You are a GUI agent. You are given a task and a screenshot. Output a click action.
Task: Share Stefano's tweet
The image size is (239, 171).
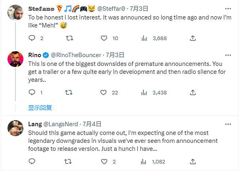[x=193, y=38]
